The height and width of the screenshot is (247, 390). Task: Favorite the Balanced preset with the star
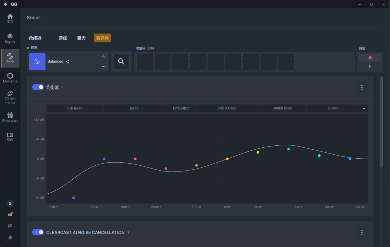(x=104, y=57)
